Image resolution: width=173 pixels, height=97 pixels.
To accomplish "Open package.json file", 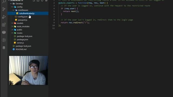I will coord(22,40).
